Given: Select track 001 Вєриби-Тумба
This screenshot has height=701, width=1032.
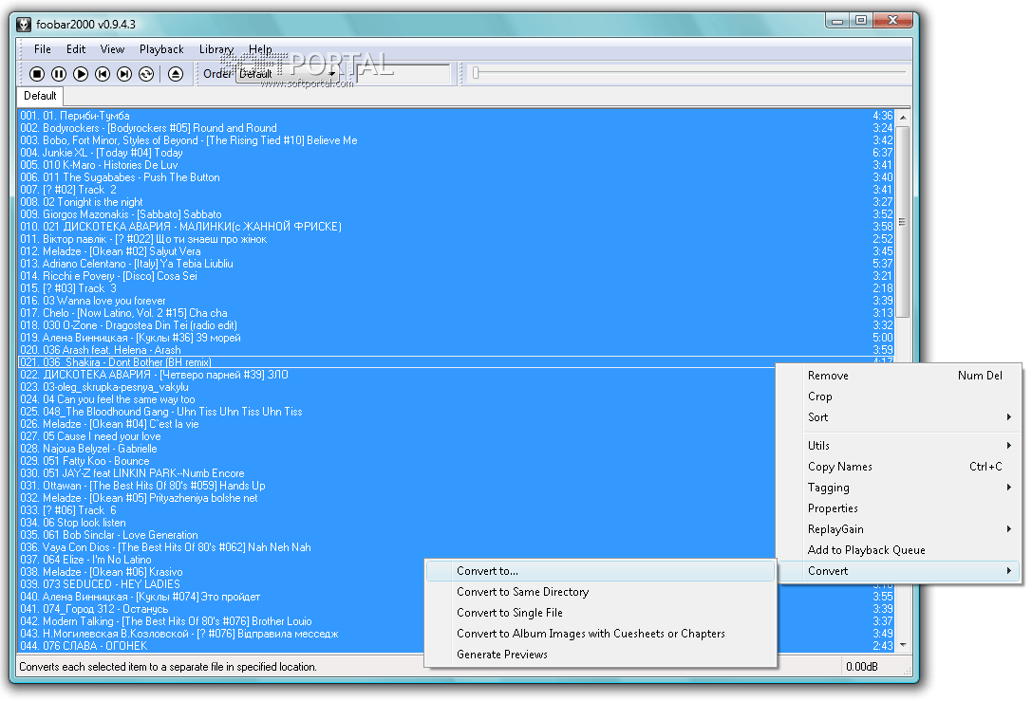Looking at the screenshot, I should pos(456,116).
